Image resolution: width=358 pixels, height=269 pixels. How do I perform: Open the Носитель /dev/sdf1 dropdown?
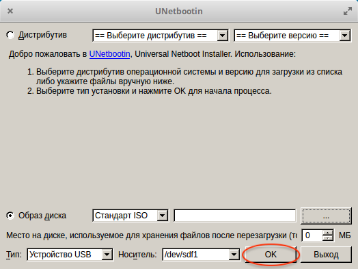tap(201, 255)
